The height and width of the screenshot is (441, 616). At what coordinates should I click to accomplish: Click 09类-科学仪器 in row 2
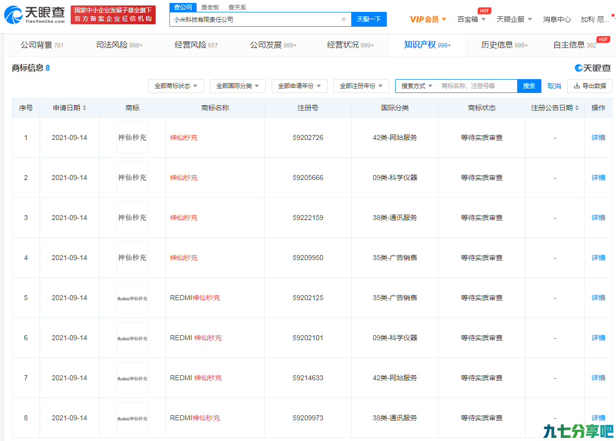(395, 177)
